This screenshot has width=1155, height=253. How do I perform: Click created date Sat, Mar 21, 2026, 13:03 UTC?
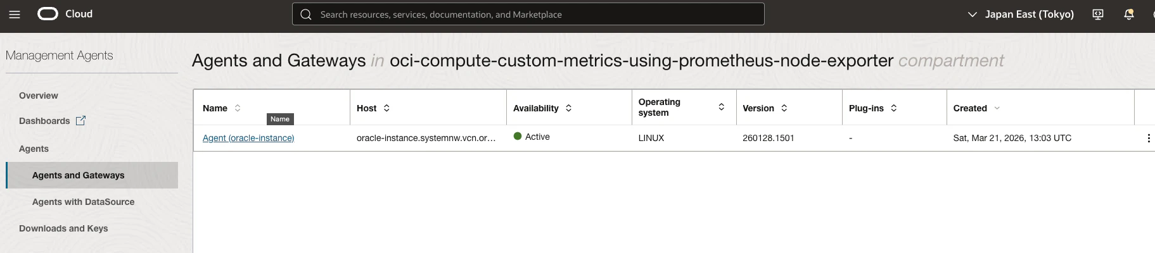click(x=1012, y=138)
